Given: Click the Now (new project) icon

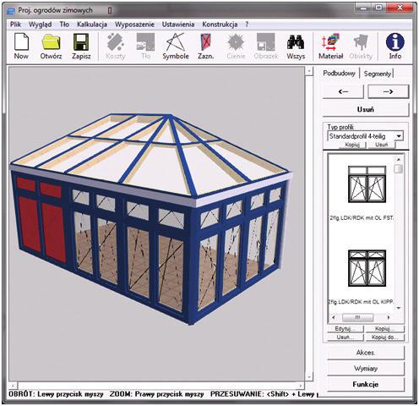Looking at the screenshot, I should click(x=21, y=46).
